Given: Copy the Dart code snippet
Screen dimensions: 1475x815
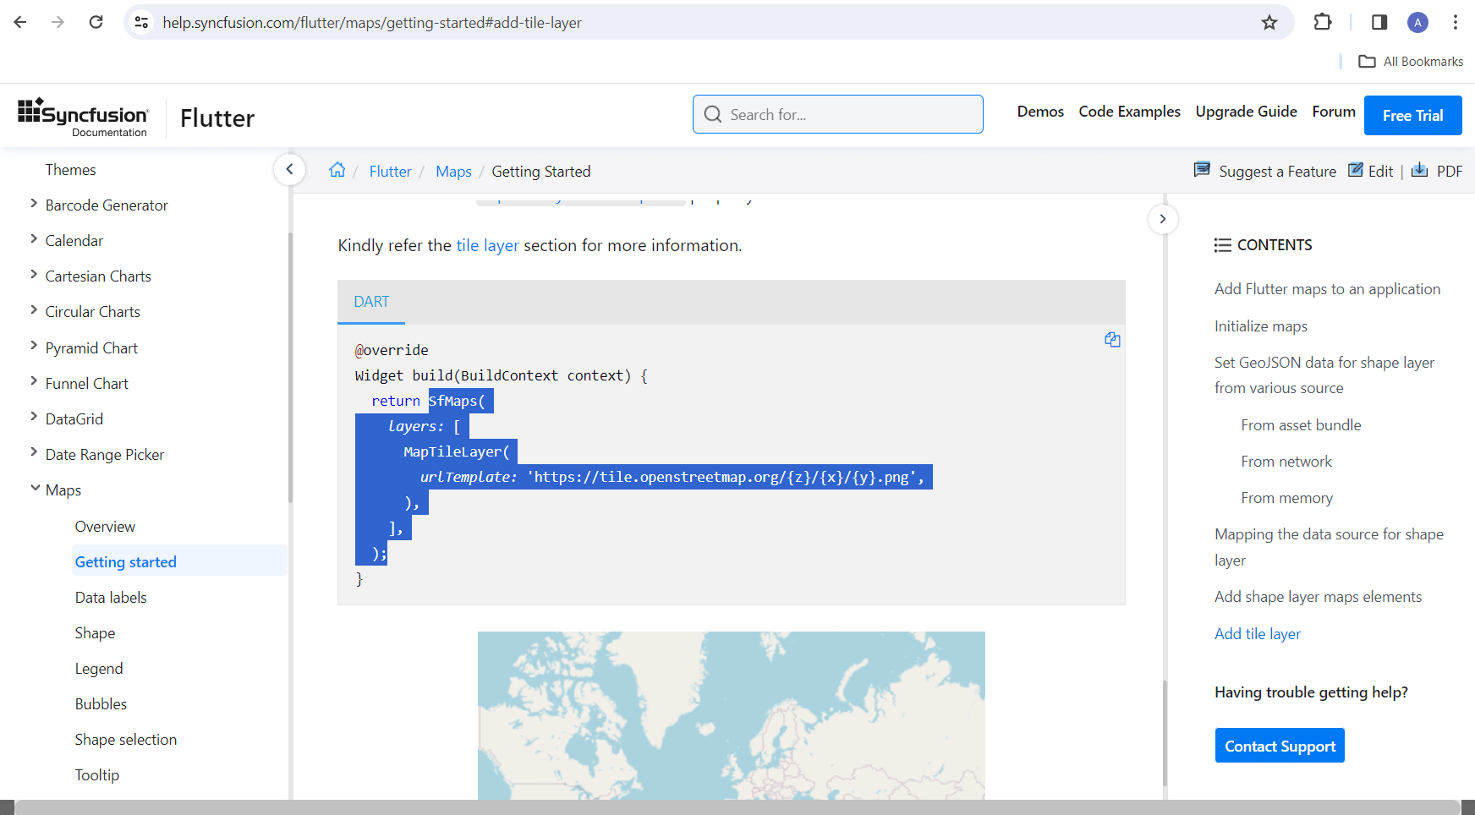Looking at the screenshot, I should point(1112,340).
